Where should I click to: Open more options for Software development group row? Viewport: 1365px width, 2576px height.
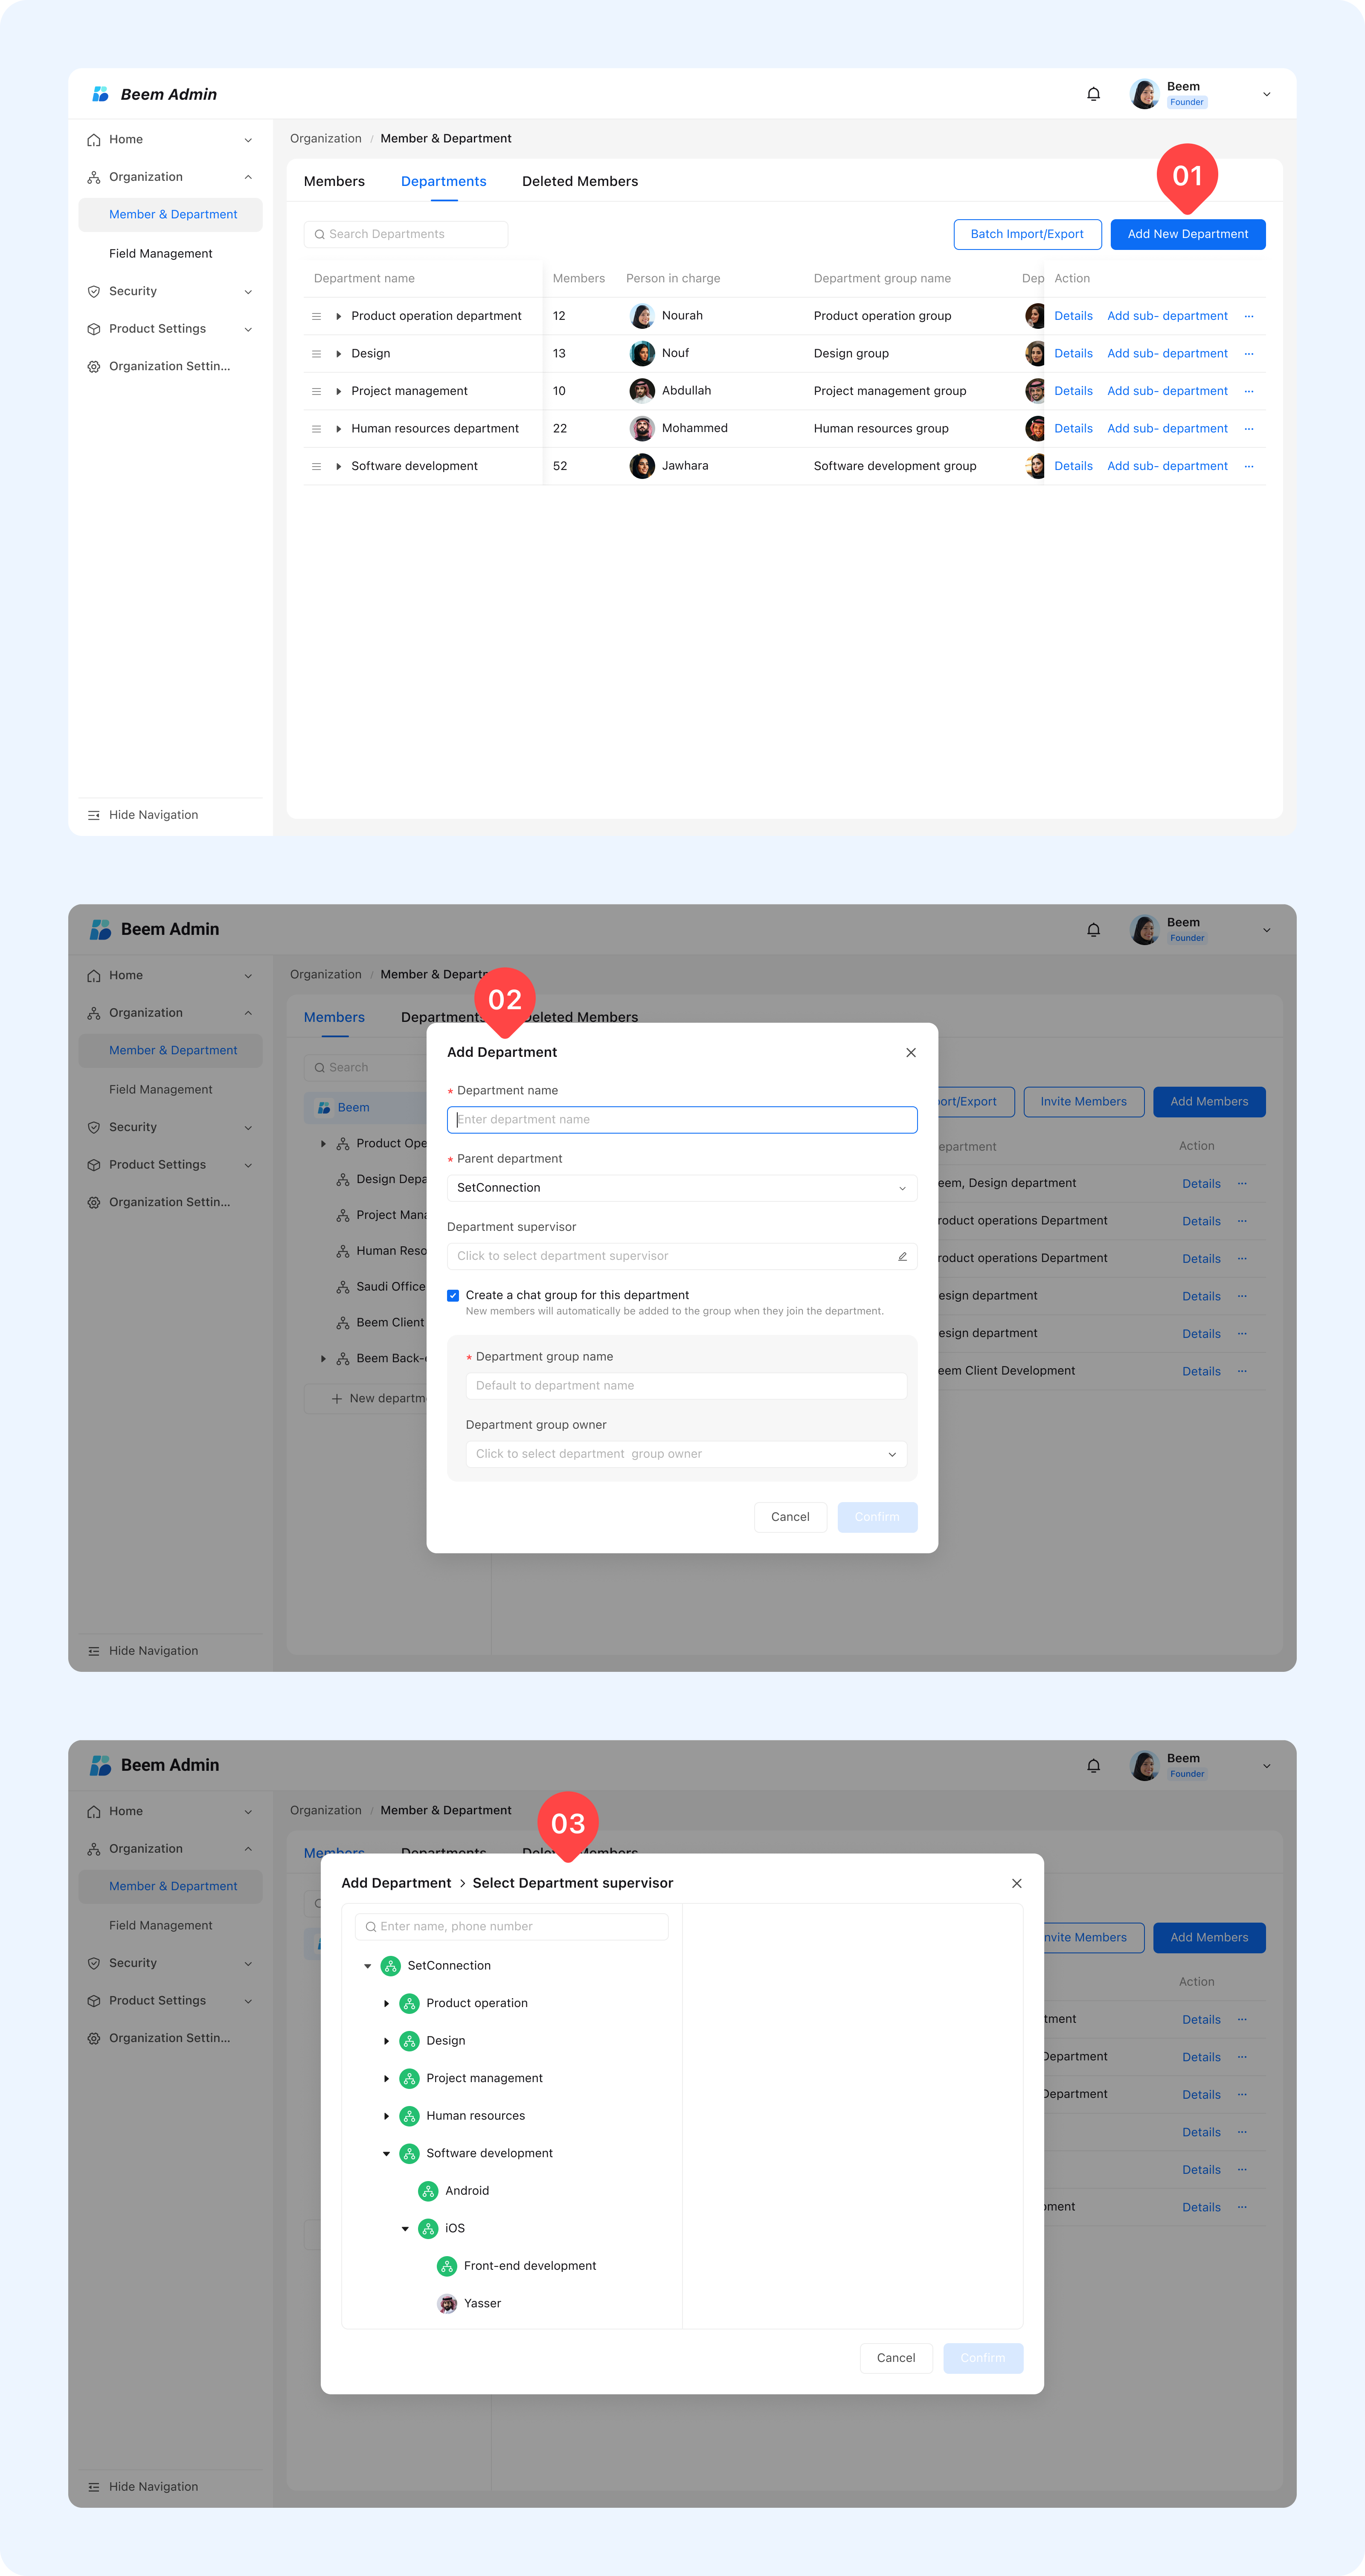tap(1248, 466)
